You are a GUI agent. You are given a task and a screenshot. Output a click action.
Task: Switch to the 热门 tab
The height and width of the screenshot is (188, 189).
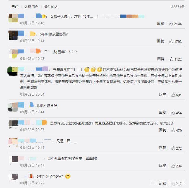15,7
